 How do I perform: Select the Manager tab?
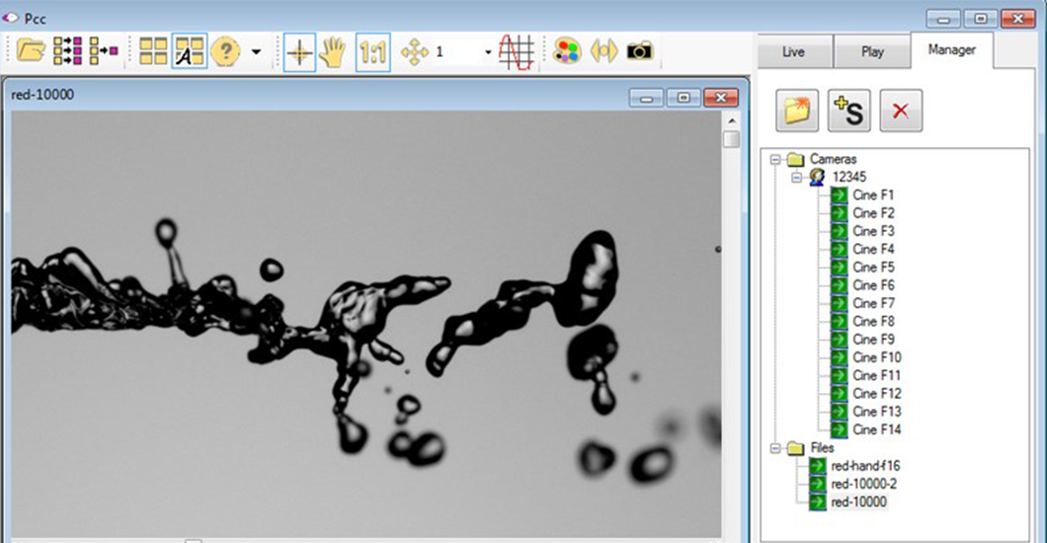(x=951, y=50)
